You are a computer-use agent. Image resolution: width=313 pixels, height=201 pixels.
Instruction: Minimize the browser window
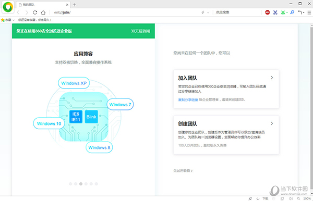point(291,4)
